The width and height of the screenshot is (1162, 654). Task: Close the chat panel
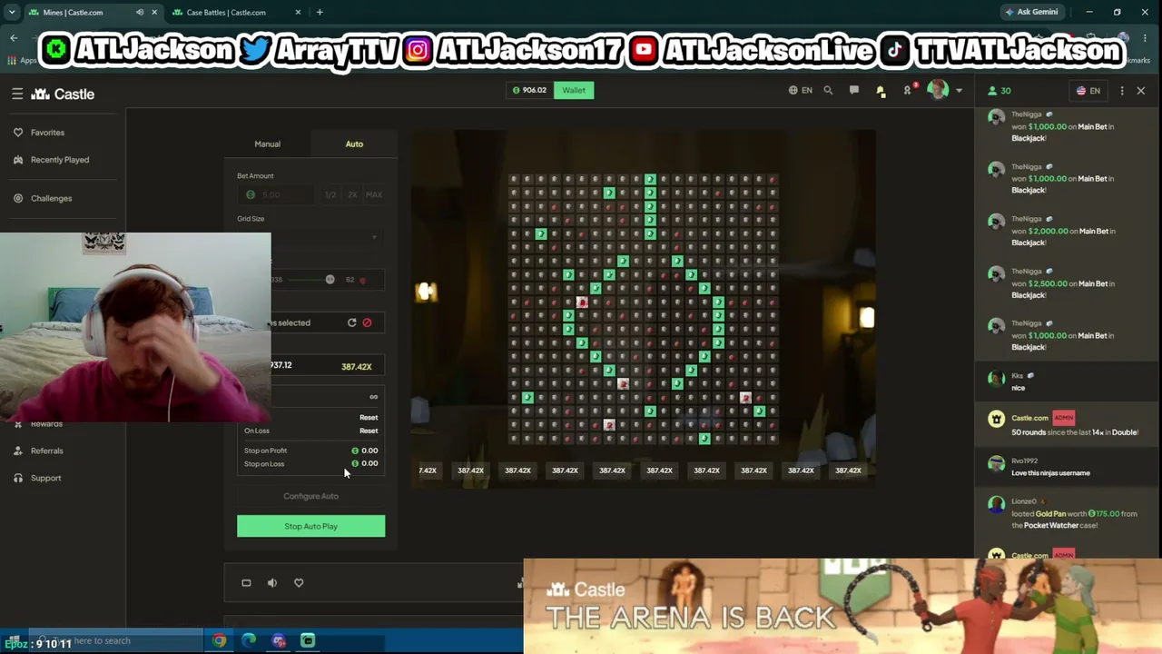tap(1141, 91)
